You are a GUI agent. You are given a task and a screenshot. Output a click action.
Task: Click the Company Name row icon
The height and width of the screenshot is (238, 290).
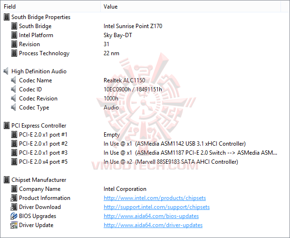14,189
